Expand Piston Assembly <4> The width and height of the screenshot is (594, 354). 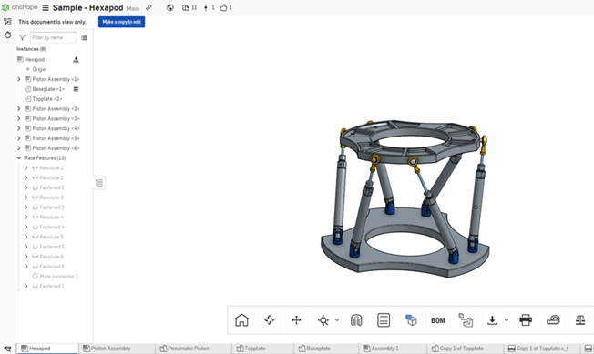pyautogui.click(x=19, y=128)
